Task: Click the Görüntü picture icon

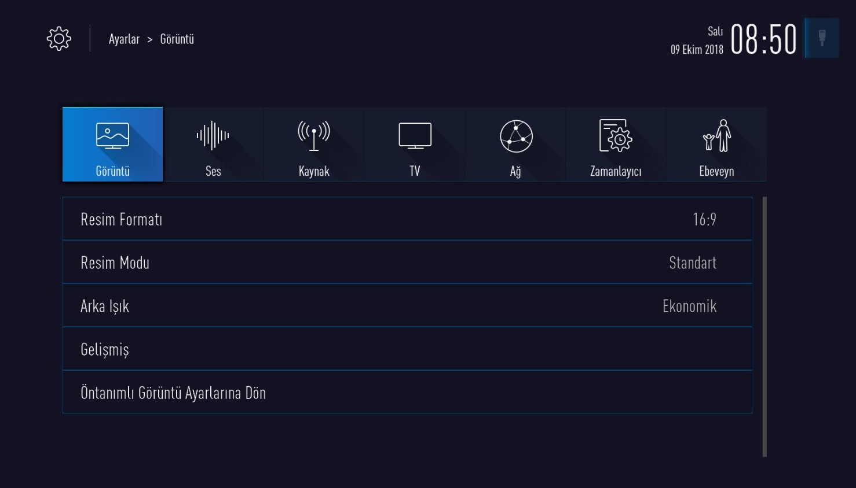Action: coord(112,134)
